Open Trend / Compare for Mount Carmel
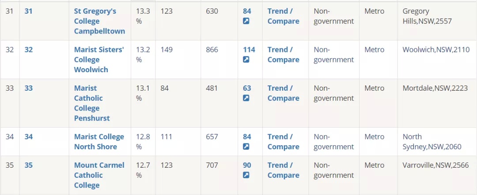 pos(283,170)
